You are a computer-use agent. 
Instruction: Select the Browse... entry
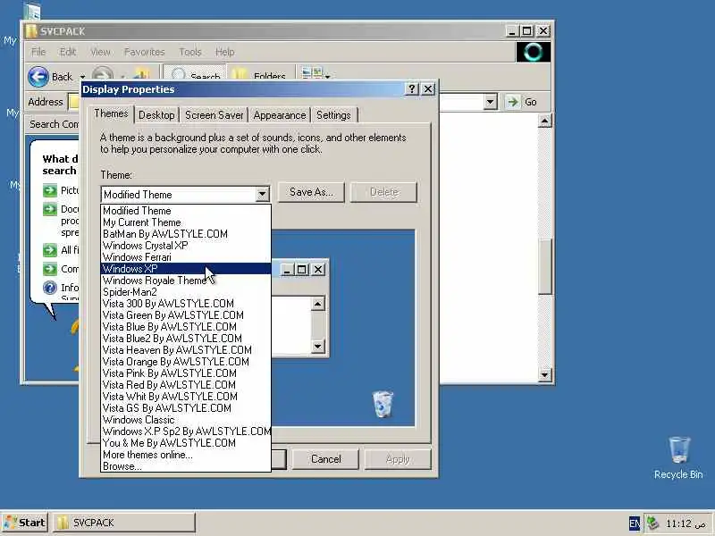[186, 466]
